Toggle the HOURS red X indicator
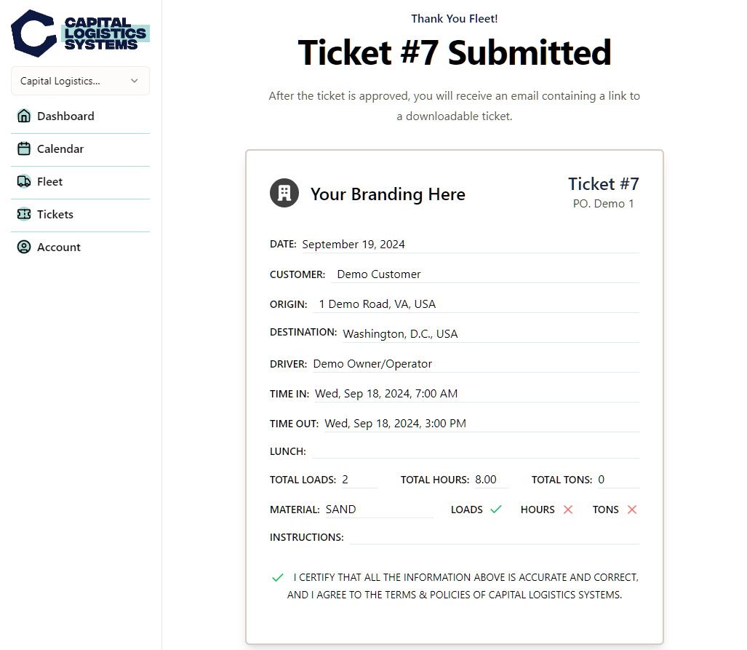 click(568, 510)
